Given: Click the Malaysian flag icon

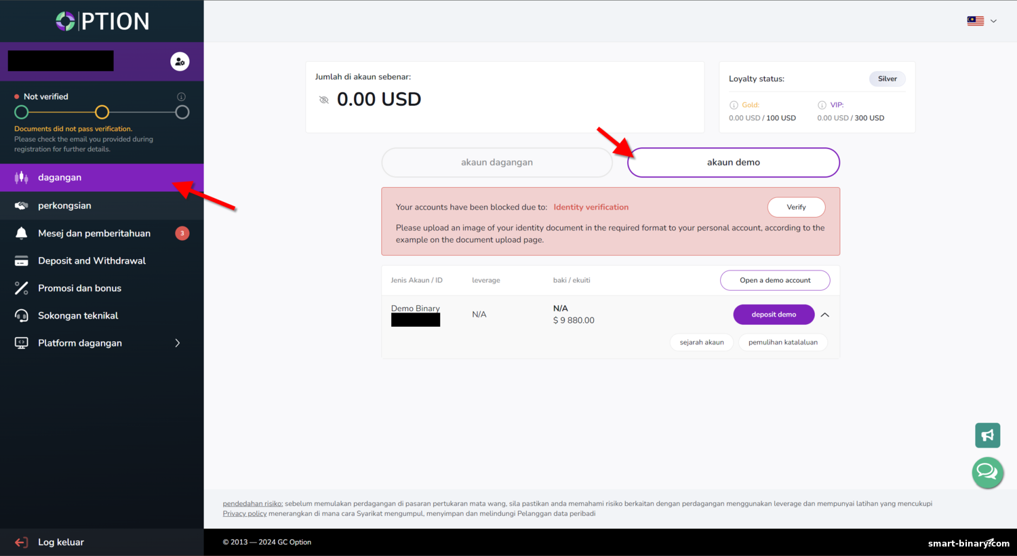Looking at the screenshot, I should (976, 21).
